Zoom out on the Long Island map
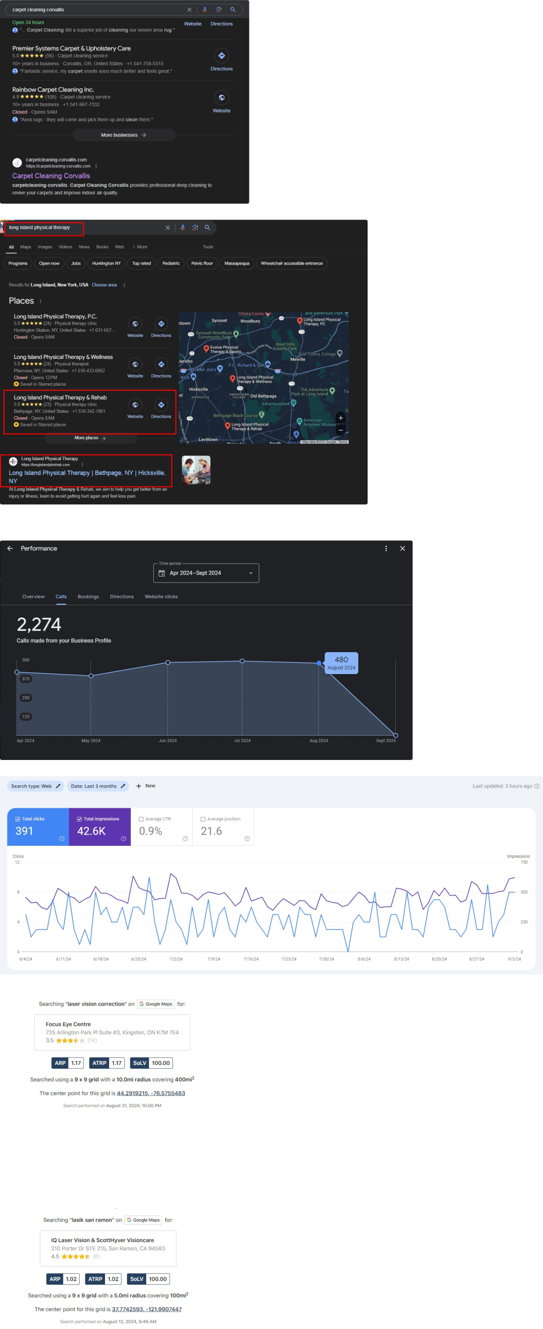Viewport: 543px width, 1329px height. pyautogui.click(x=341, y=430)
